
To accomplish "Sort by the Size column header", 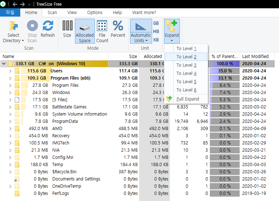I will (124, 57).
